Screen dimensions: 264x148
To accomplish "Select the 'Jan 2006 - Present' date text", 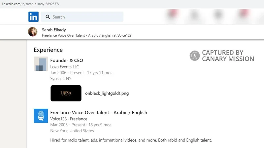I will point(67,73).
